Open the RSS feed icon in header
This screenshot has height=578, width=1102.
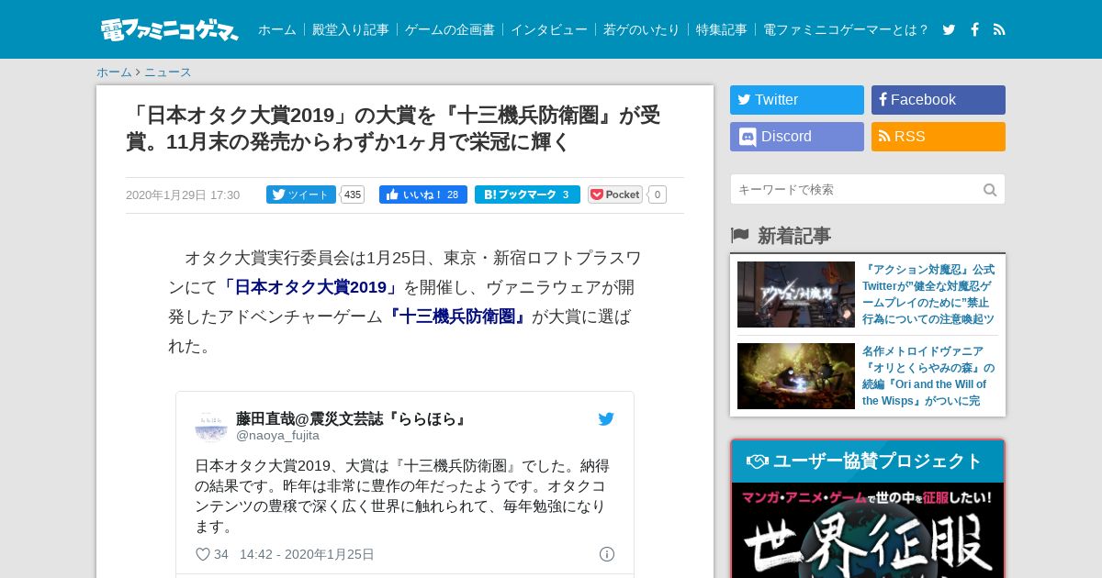999,29
